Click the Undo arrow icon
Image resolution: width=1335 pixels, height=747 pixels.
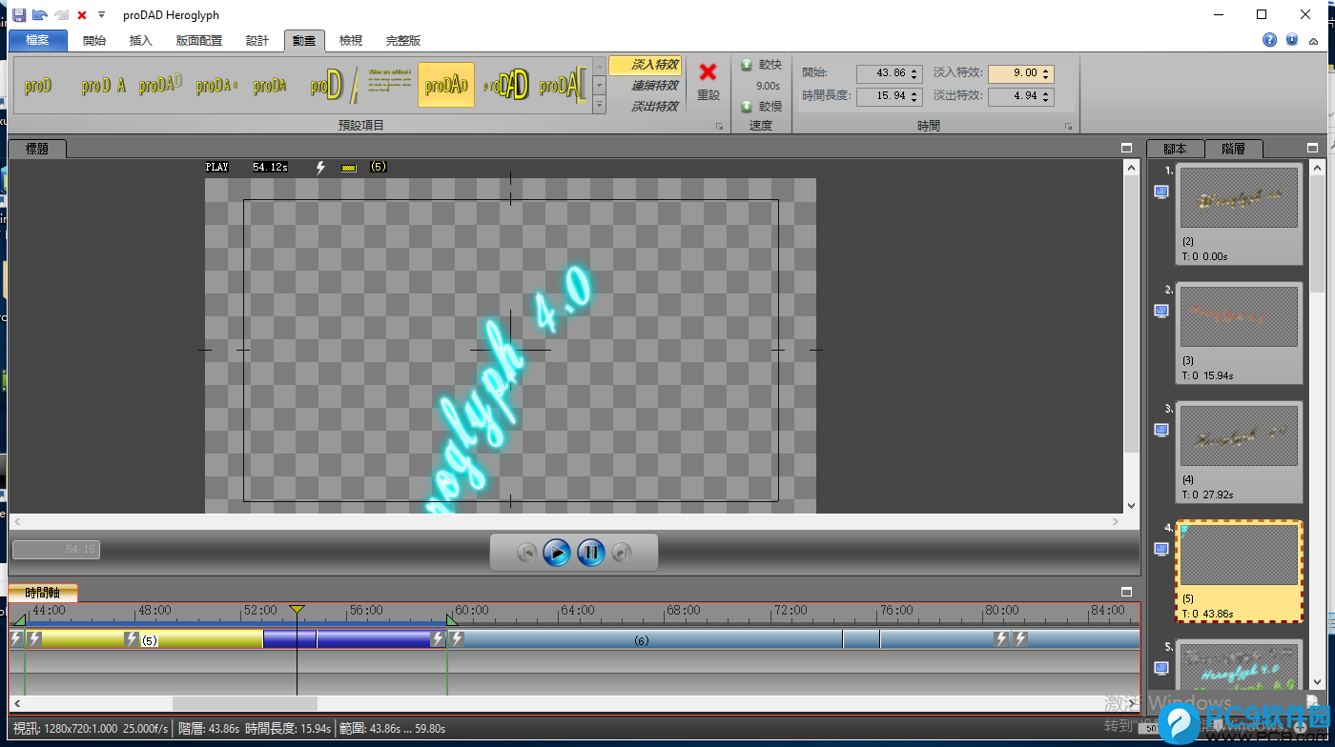point(40,14)
